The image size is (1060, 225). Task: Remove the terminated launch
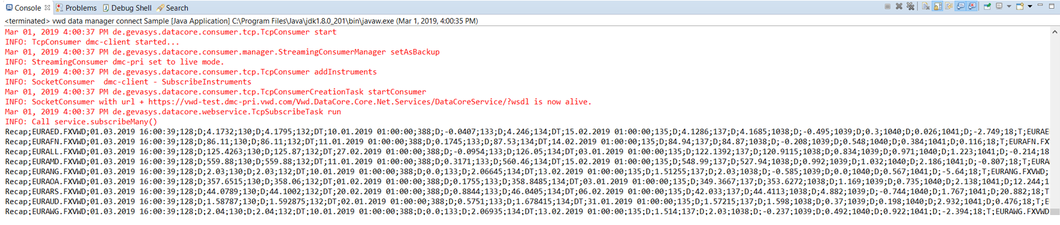coord(899,6)
